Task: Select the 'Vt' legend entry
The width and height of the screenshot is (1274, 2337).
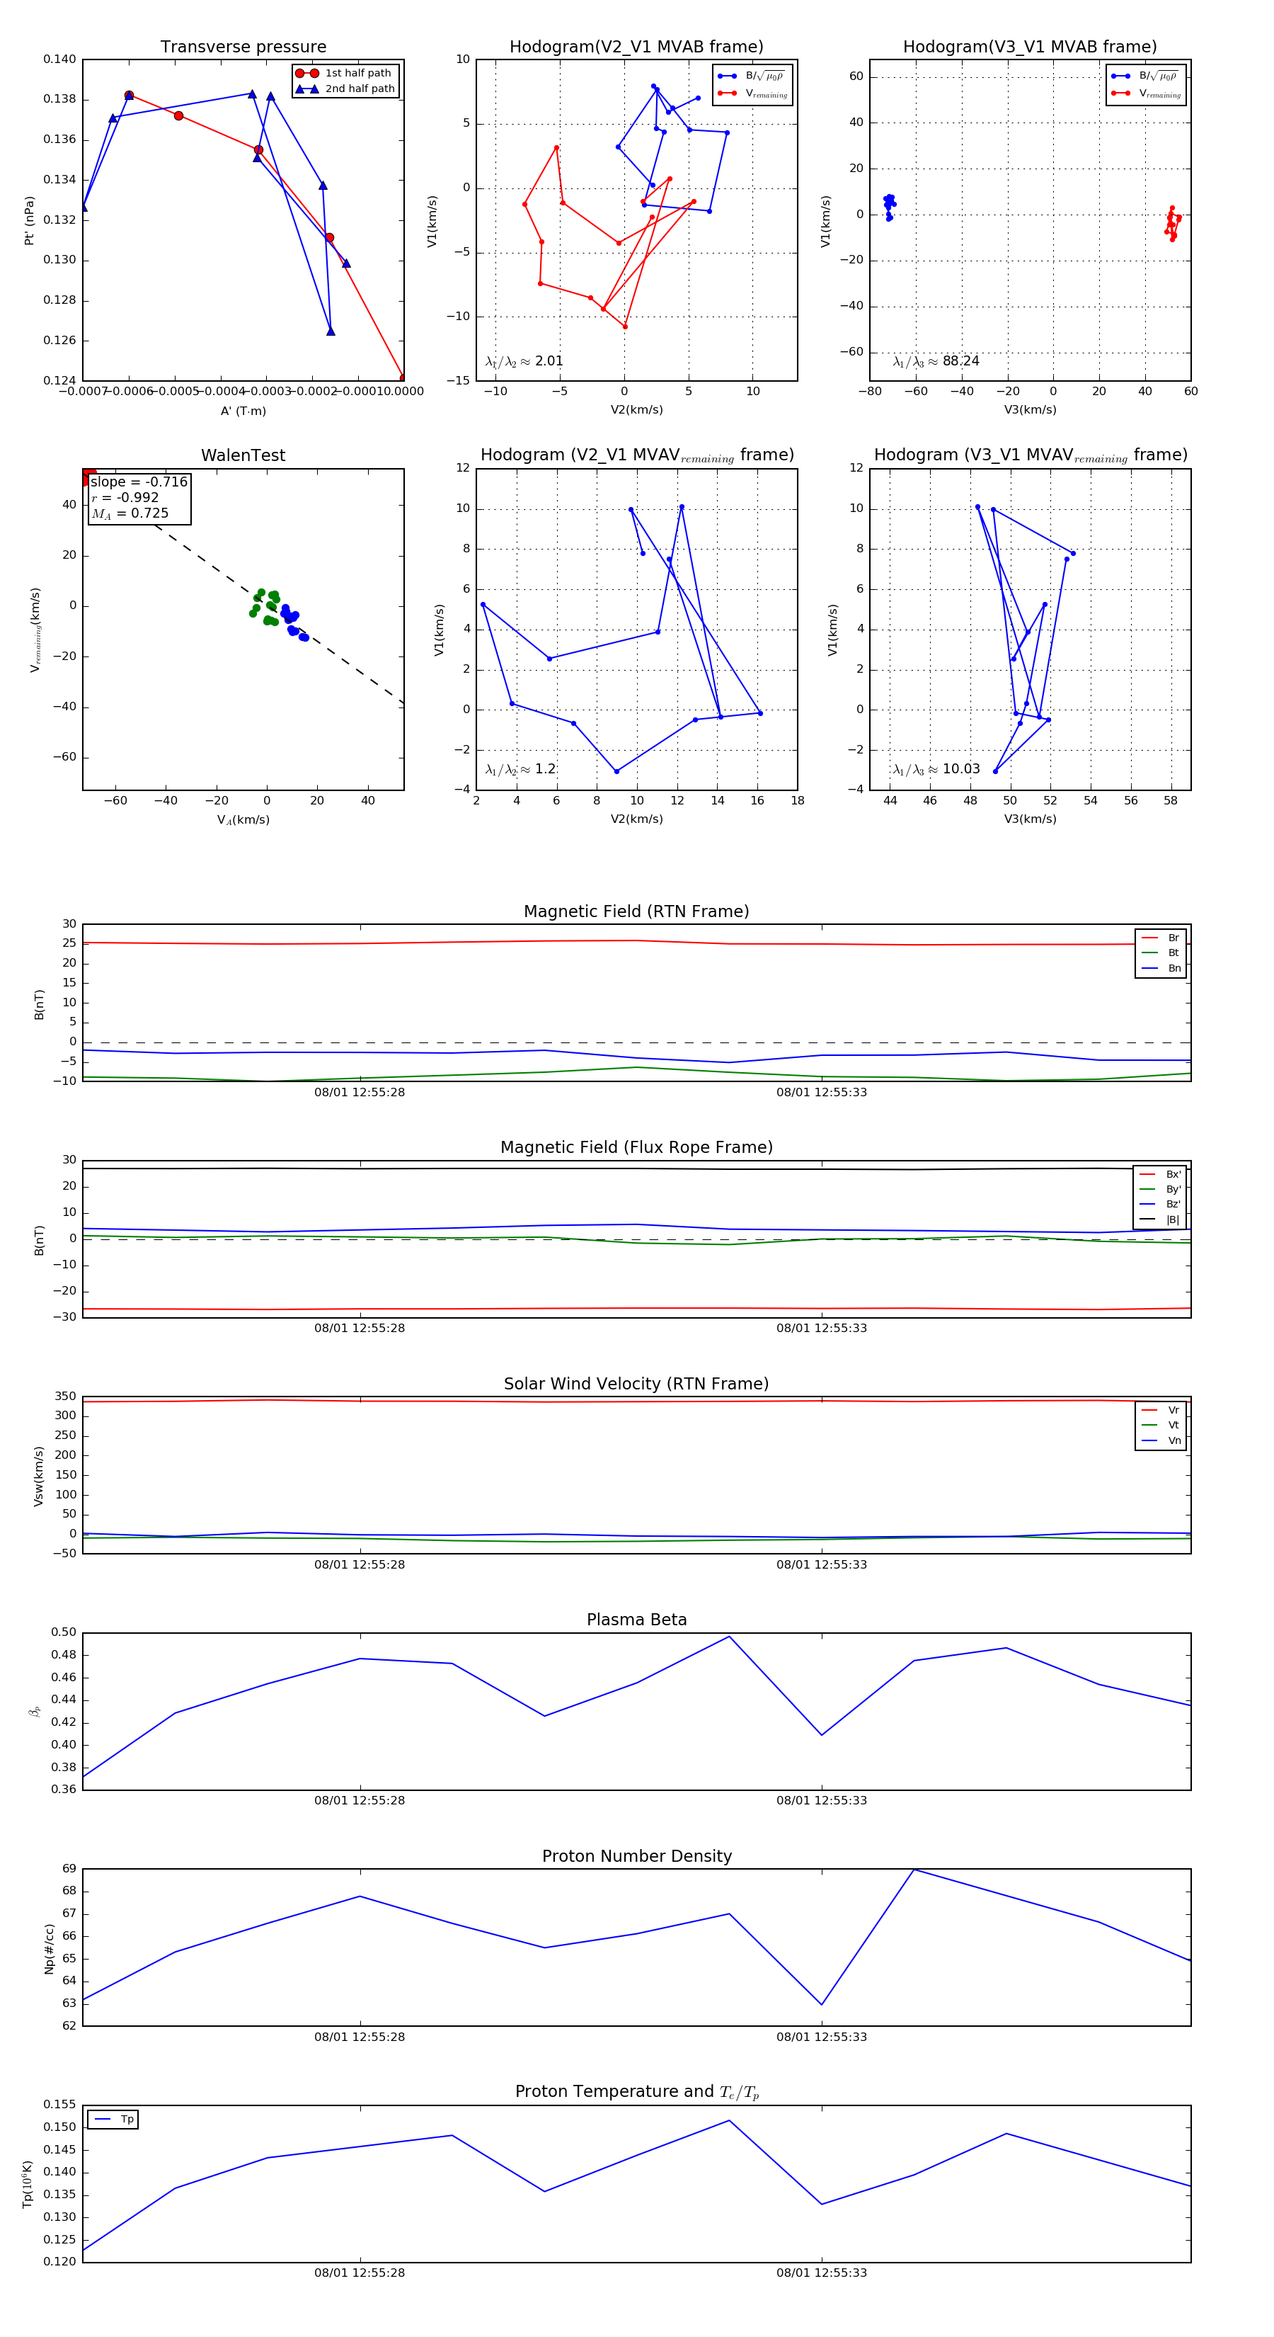Action: tap(1161, 1426)
